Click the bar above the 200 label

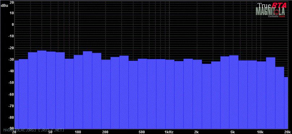(106, 94)
